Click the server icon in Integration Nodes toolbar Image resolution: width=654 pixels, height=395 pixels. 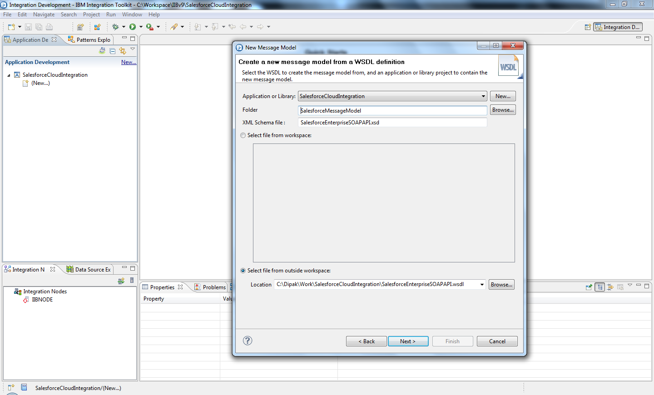point(132,281)
